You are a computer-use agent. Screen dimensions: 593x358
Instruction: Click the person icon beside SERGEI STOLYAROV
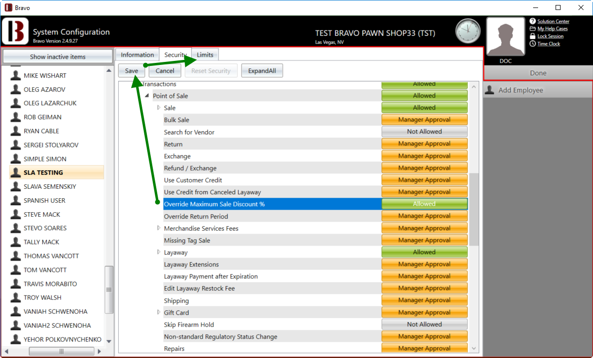point(15,145)
